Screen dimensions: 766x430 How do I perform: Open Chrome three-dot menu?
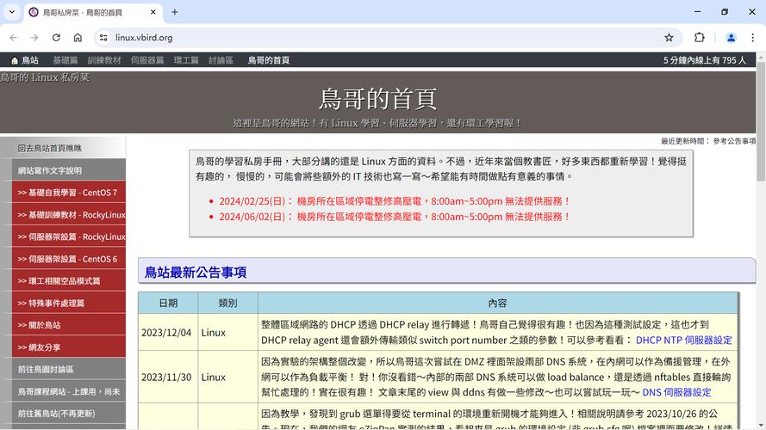[752, 38]
